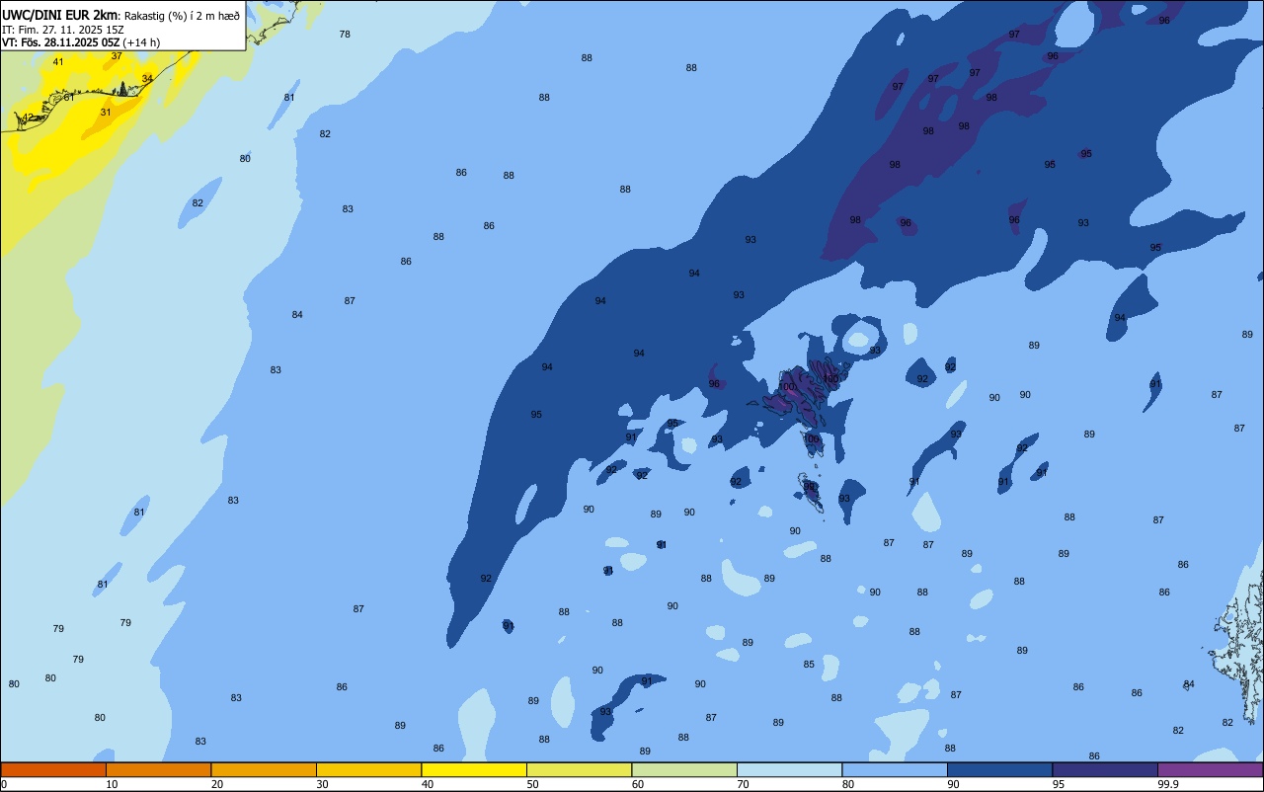1264x792 pixels.
Task: Click the title 'UWC/DINI EUR 2km'
Action: [x=59, y=14]
